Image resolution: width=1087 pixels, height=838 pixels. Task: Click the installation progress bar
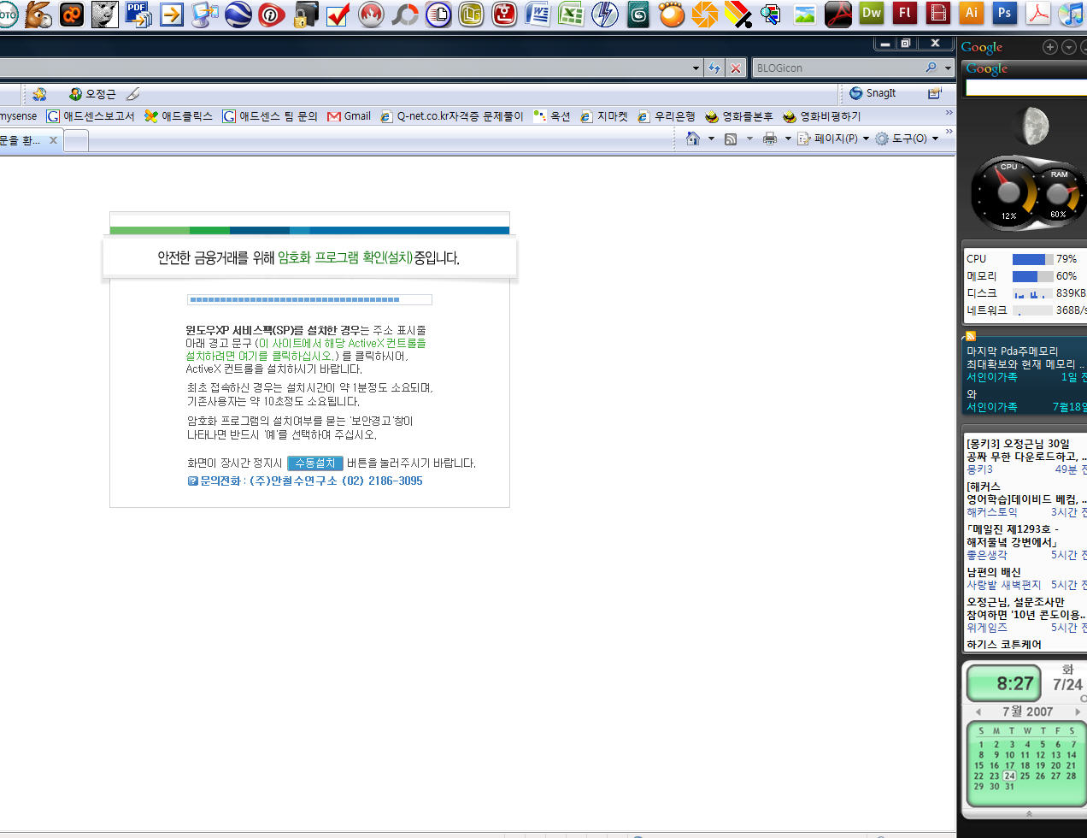click(309, 299)
